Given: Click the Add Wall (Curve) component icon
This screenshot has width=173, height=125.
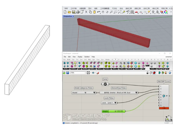Looking at the screenshot, I should [164, 96].
